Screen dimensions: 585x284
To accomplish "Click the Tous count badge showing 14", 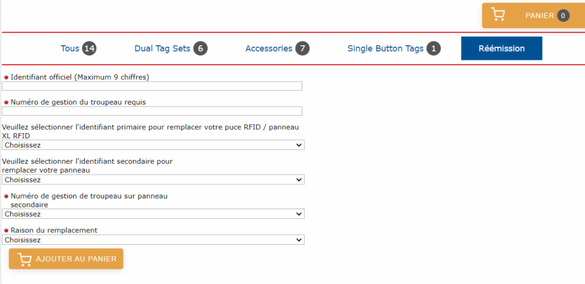I will click(x=89, y=49).
